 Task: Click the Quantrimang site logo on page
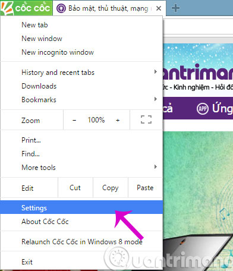click(198, 73)
